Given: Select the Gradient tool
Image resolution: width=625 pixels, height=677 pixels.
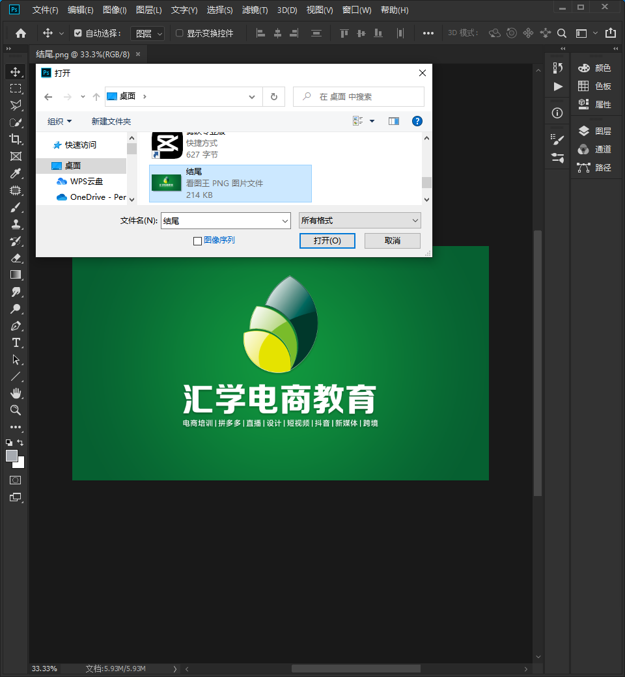Looking at the screenshot, I should (16, 275).
